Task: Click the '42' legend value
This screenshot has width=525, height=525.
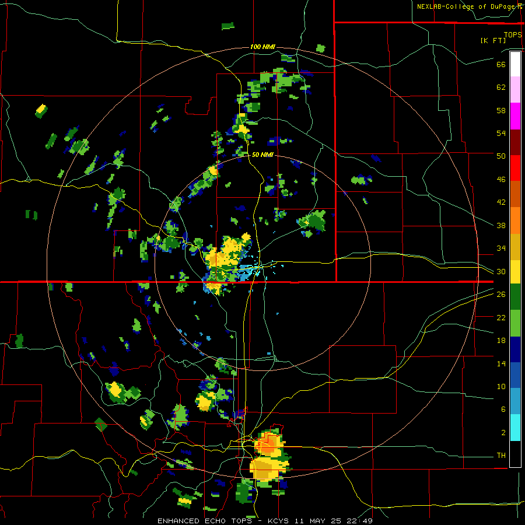Action: 501,202
